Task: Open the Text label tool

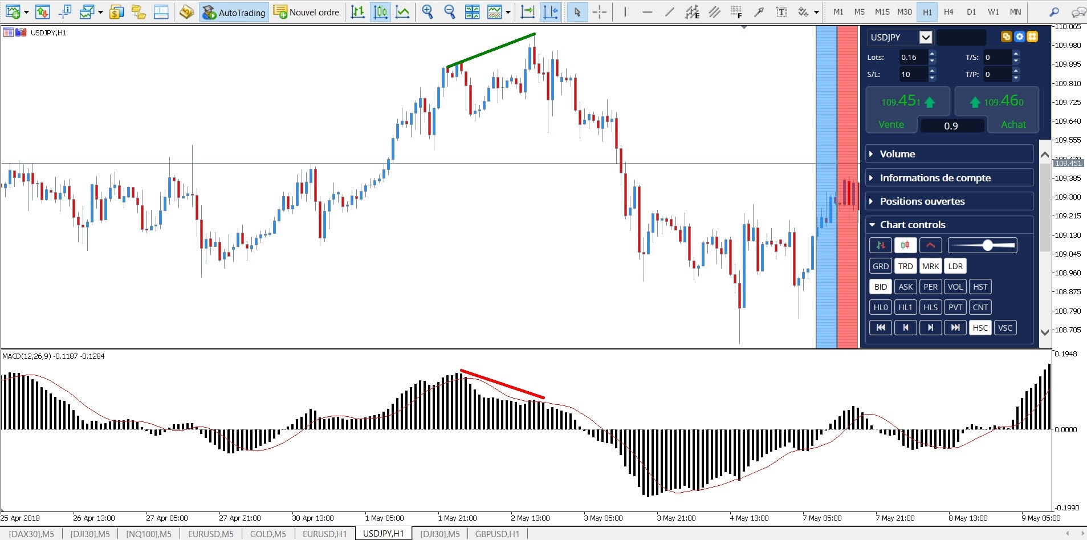Action: pyautogui.click(x=781, y=11)
